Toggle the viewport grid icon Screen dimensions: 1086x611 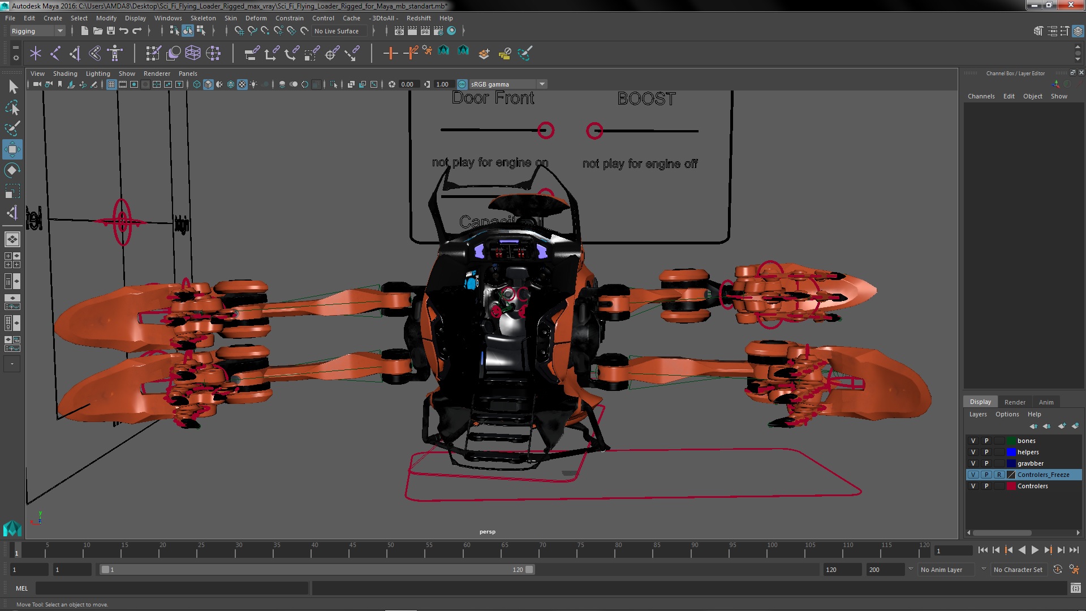point(111,84)
